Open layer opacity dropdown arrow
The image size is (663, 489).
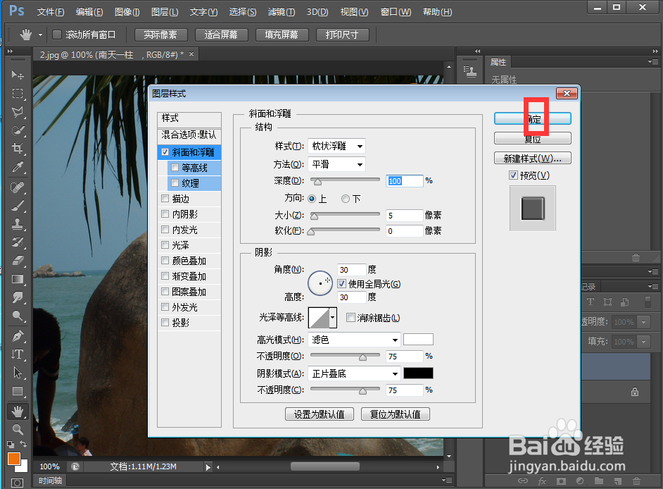pos(643,322)
